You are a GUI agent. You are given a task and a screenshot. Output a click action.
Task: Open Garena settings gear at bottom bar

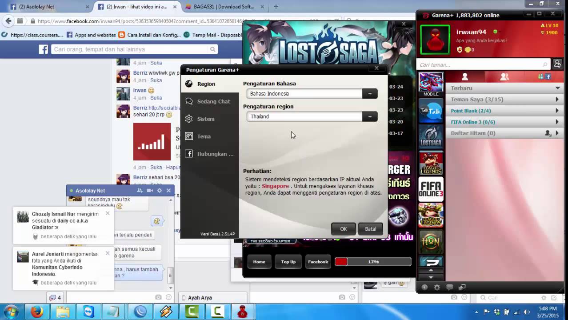pyautogui.click(x=437, y=288)
